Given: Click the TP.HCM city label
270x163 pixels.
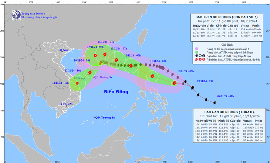Looking at the screenshot, I should point(66,104).
